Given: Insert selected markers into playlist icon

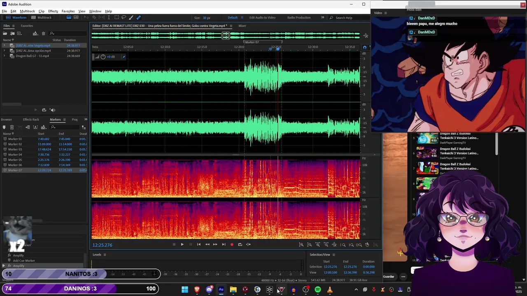Looking at the screenshot, I should tap(28, 127).
